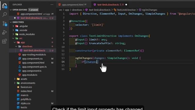Click 'app' in the breadcrumb
The width and height of the screenshot is (195, 110).
tap(67, 10)
